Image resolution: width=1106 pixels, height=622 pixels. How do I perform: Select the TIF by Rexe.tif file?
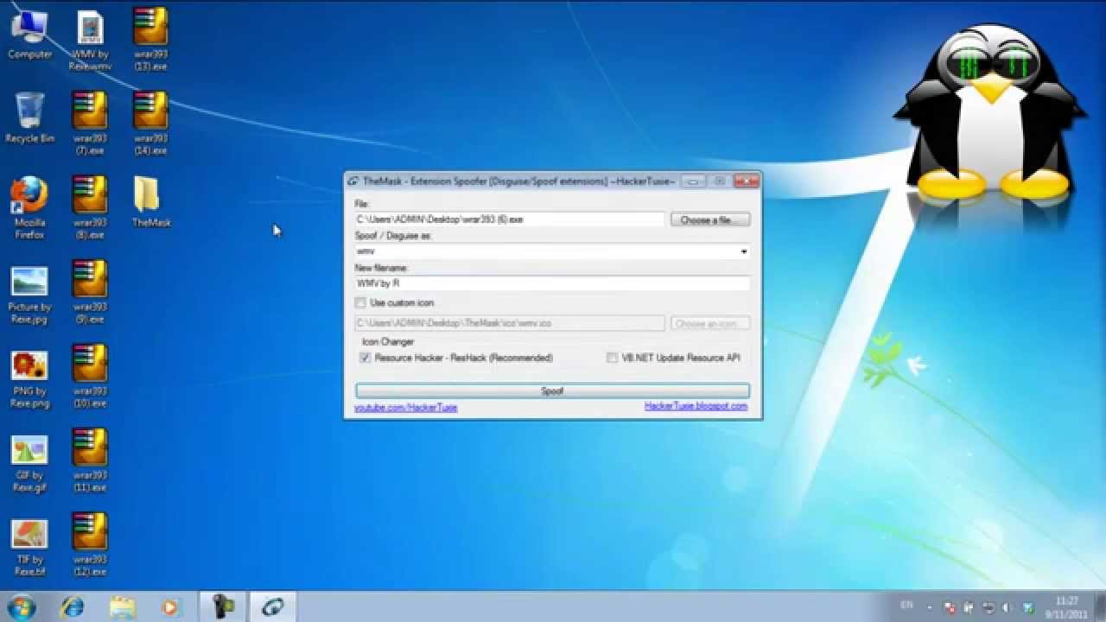tap(29, 547)
